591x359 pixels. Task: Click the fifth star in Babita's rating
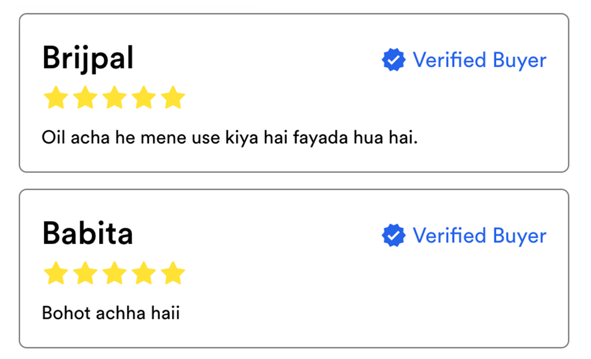point(173,273)
